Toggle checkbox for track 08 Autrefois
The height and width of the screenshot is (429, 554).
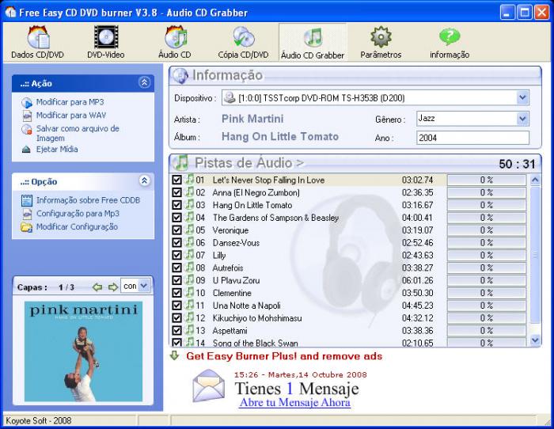coord(176,268)
